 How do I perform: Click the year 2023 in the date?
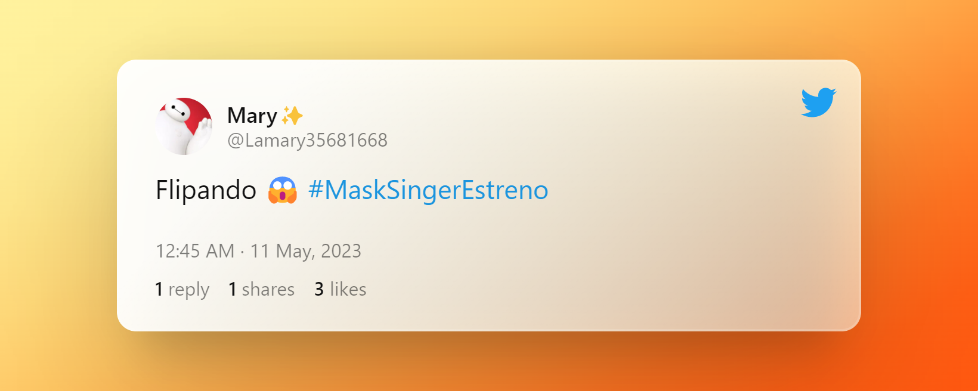341,251
